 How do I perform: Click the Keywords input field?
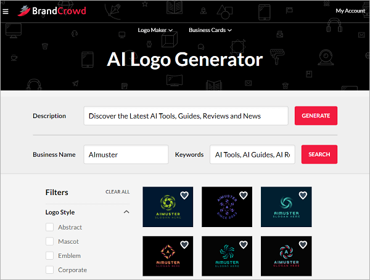[x=252, y=154]
